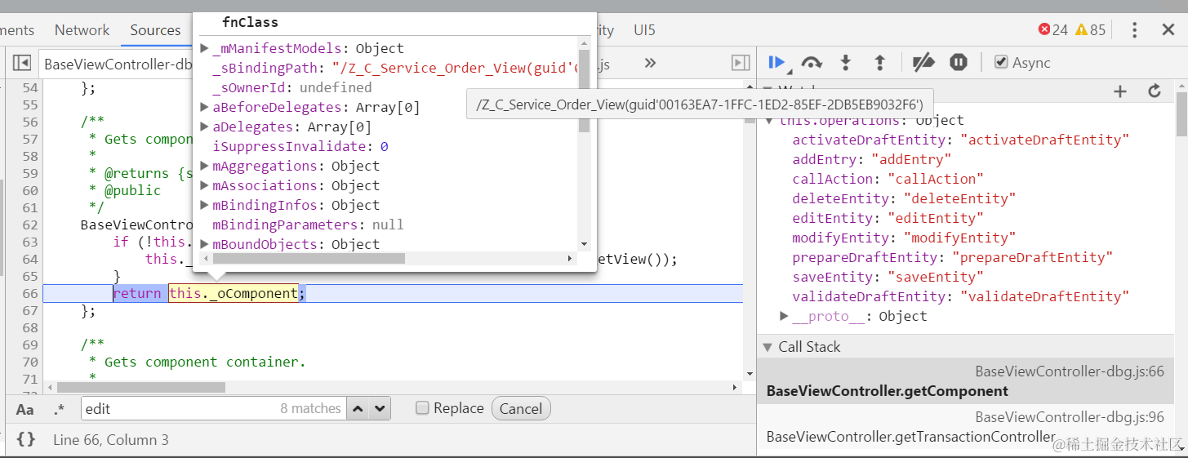Screen dimensions: 1188x458
Task: Click line number 66 gutter
Action: click(x=29, y=293)
